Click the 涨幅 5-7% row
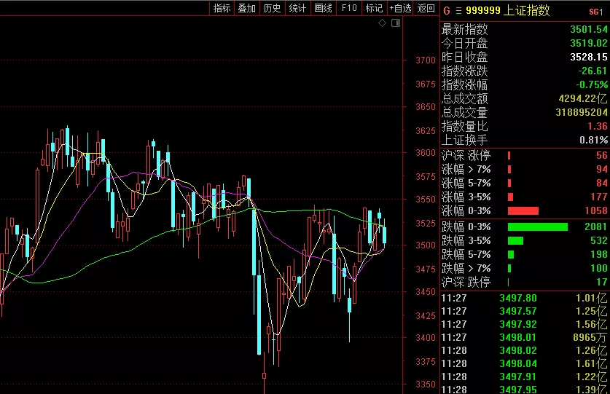This screenshot has width=610, height=394. pos(525,183)
